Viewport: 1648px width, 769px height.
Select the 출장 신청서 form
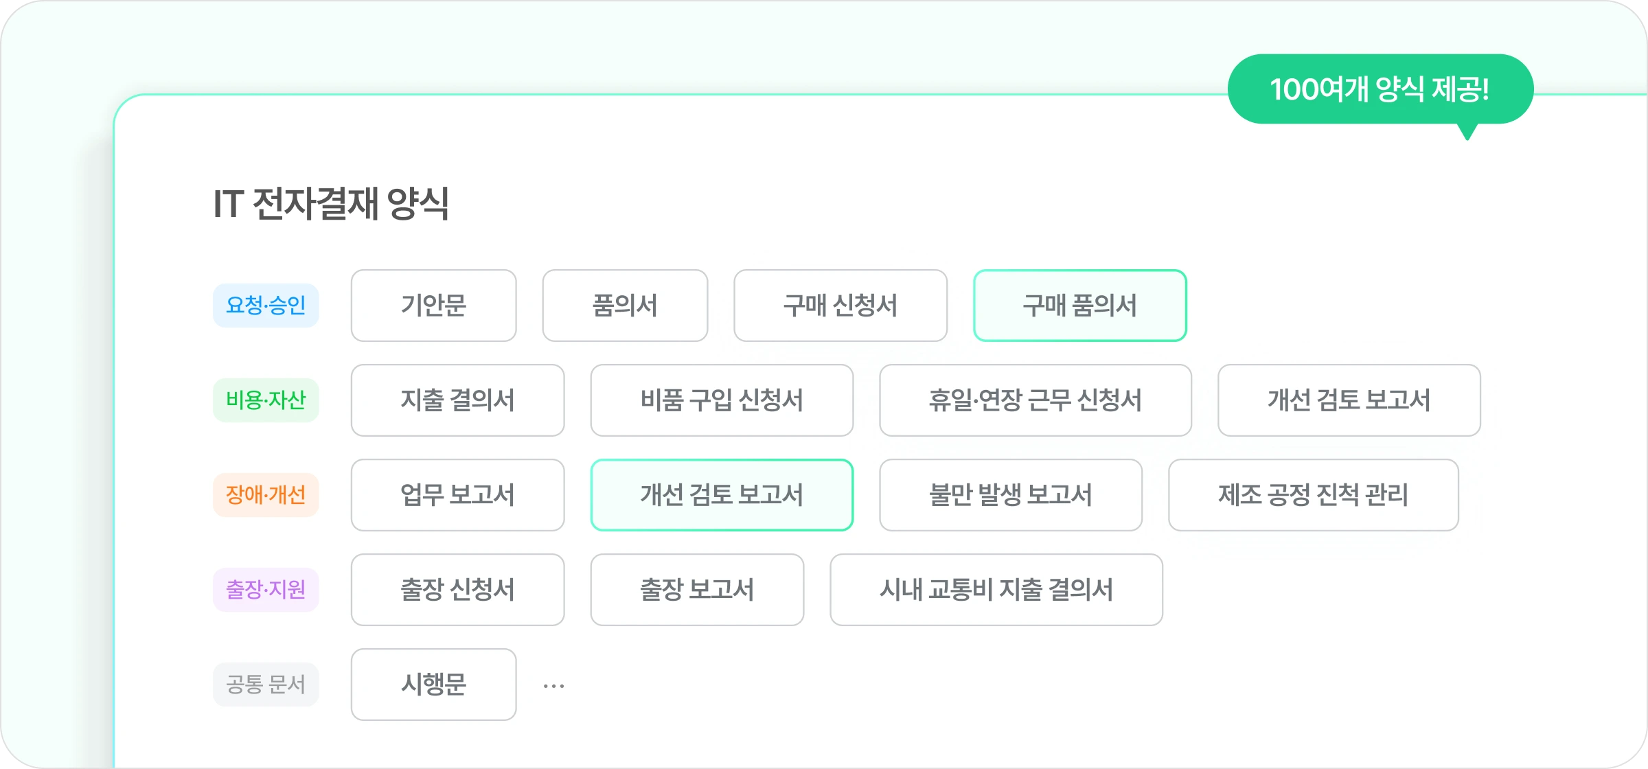pos(457,590)
